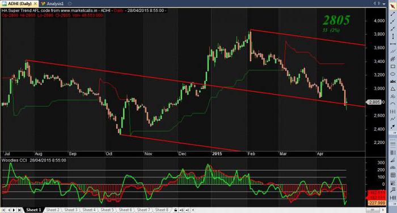Select the arrow pointer tool

(x=392, y=6)
